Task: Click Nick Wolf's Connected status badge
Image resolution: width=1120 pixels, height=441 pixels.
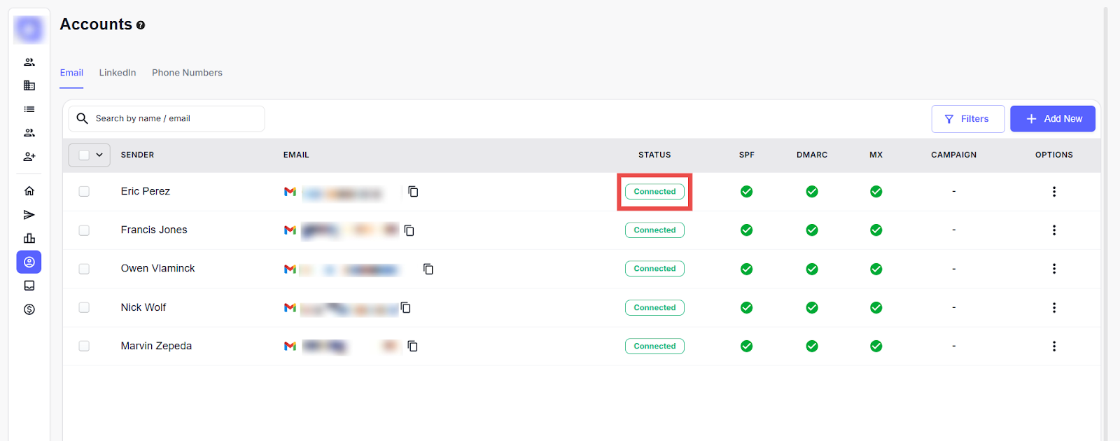Action: pos(654,308)
